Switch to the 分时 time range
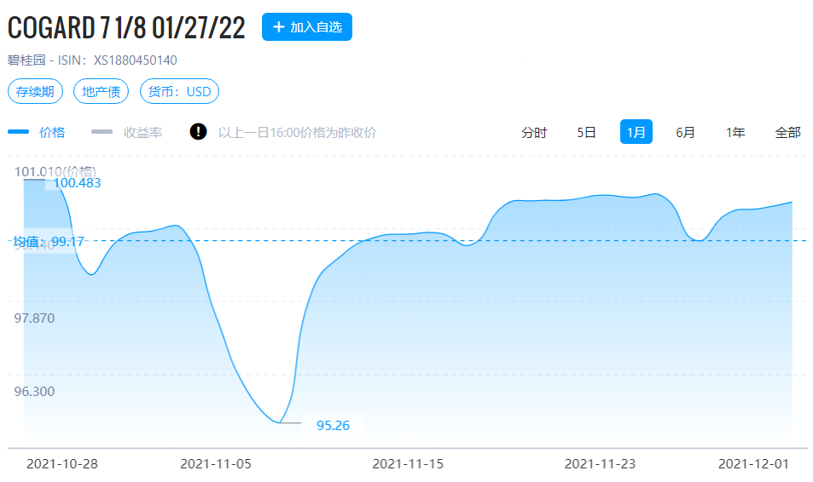This screenshot has height=482, width=813. coord(534,132)
